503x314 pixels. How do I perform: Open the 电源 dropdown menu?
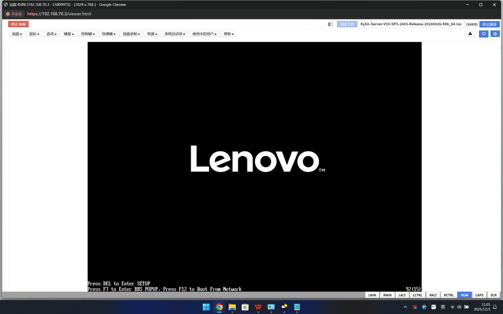(x=152, y=34)
